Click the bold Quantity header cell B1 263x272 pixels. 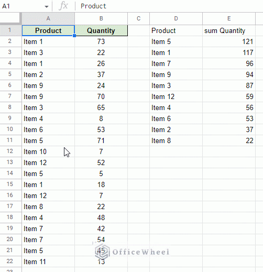pos(101,30)
